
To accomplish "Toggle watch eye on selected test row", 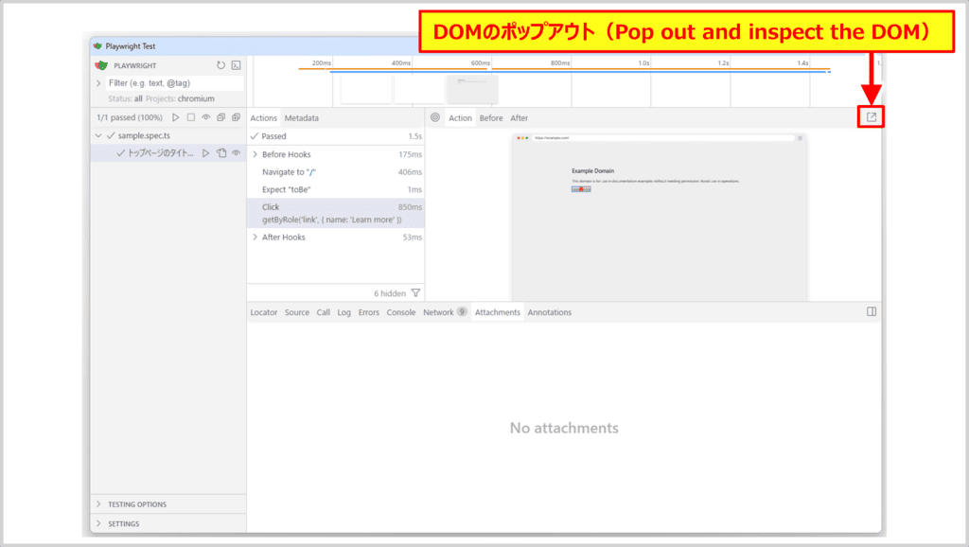I will coord(236,153).
